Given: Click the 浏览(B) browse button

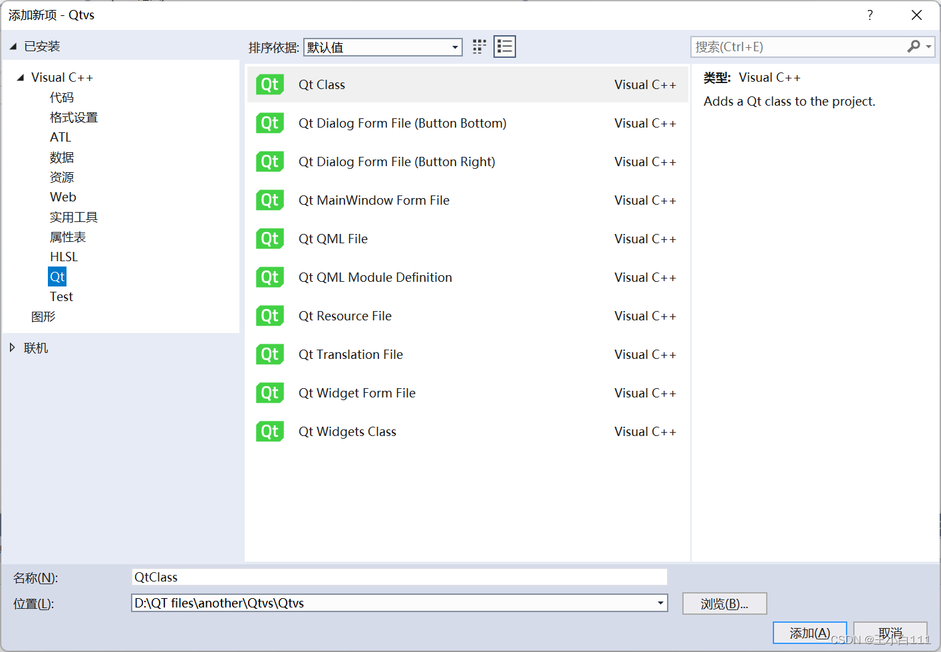Looking at the screenshot, I should tap(724, 603).
